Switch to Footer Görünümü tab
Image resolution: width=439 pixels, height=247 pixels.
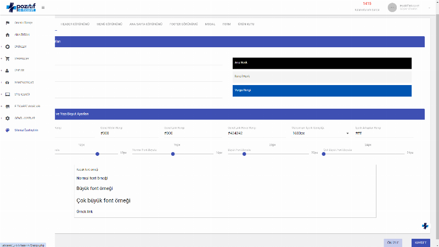coord(184,24)
